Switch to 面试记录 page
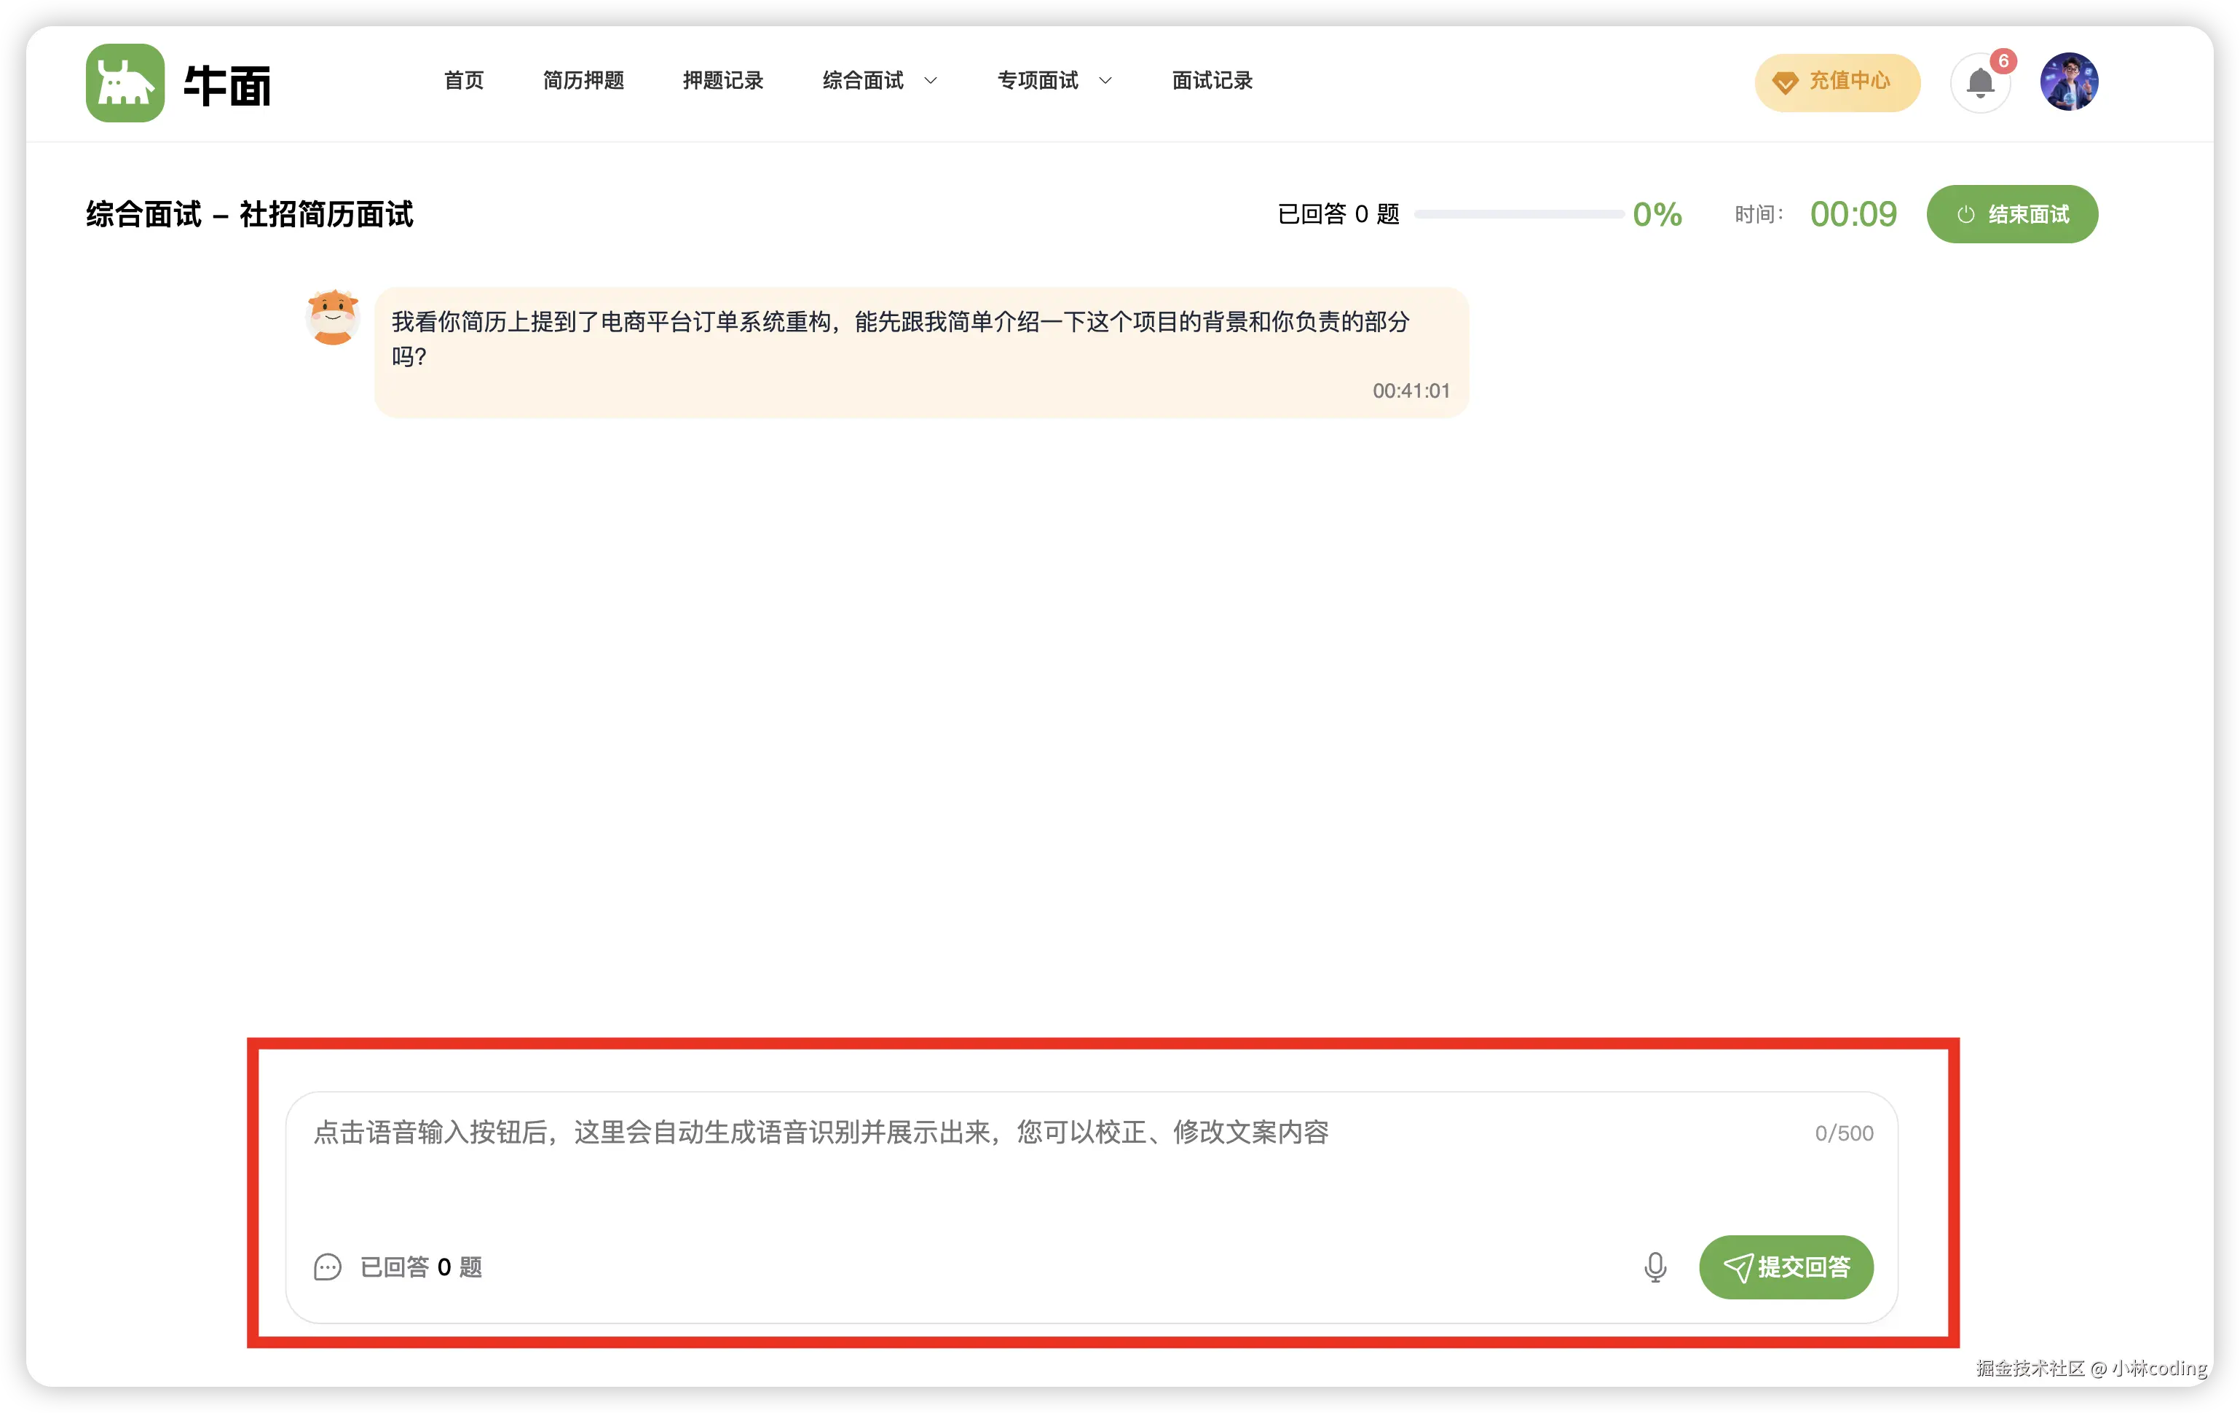2240x1413 pixels. point(1211,82)
